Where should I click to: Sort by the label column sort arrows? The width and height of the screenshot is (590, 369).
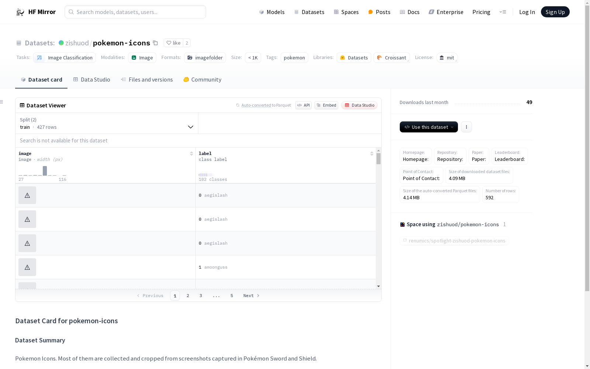[x=372, y=154]
